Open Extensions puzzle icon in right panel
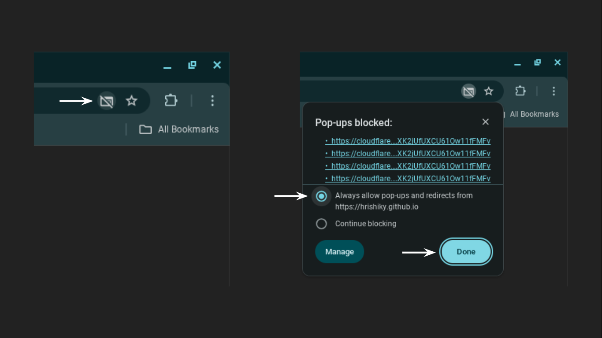The image size is (602, 338). point(520,91)
